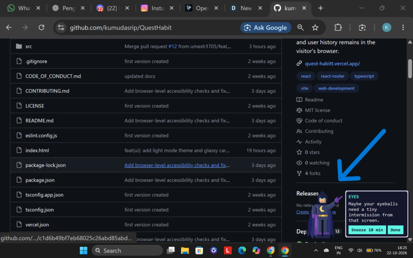Click the Windows Start button
The image size is (413, 258).
[84, 250]
